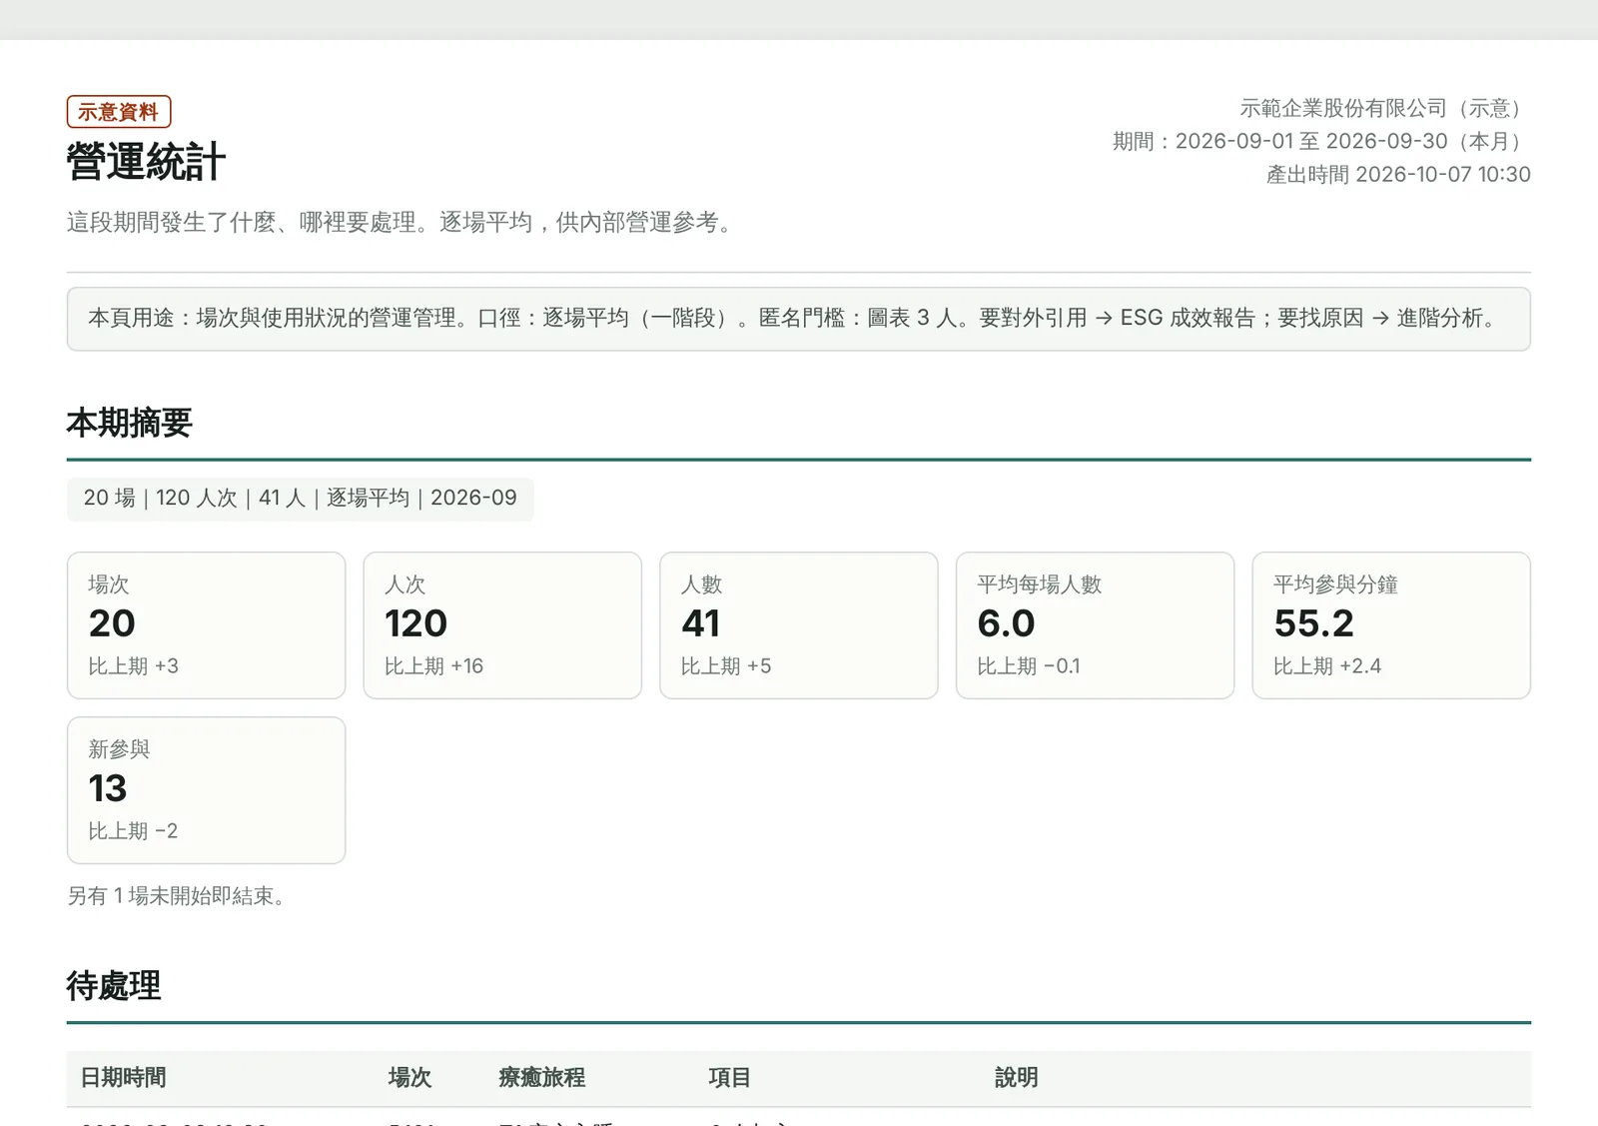1598x1126 pixels.
Task: Select the 場次 20 summary card
Action: pos(207,625)
